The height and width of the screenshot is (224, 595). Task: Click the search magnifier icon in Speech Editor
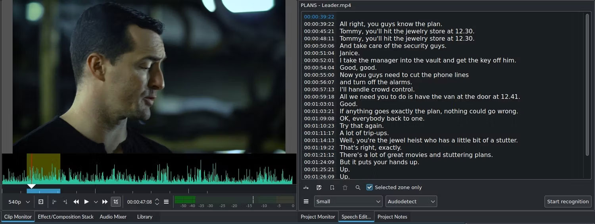coord(358,187)
